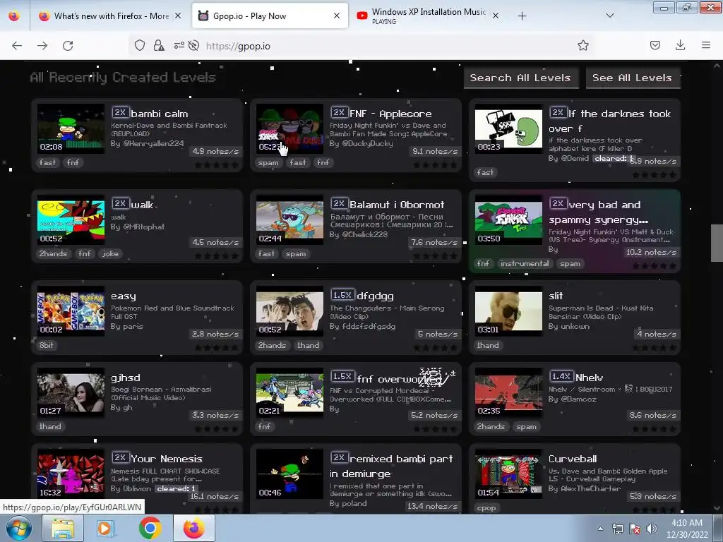Image resolution: width=723 pixels, height=542 pixels.
Task: Click the '8bit' tag on the easy level
Action: (x=46, y=345)
